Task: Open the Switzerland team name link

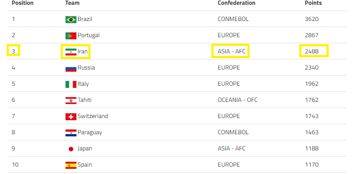Action: click(x=93, y=116)
